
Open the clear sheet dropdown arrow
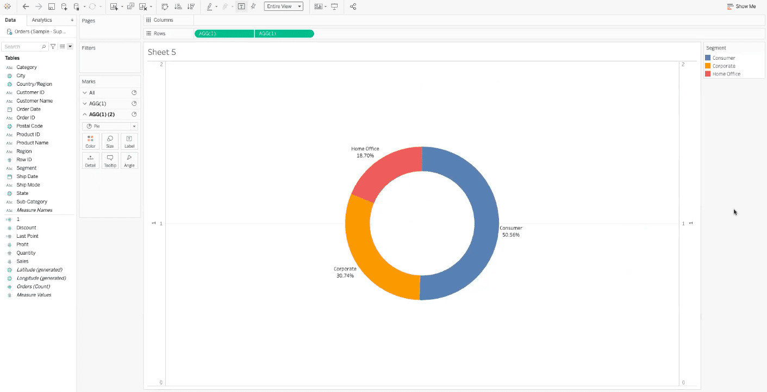pos(151,7)
